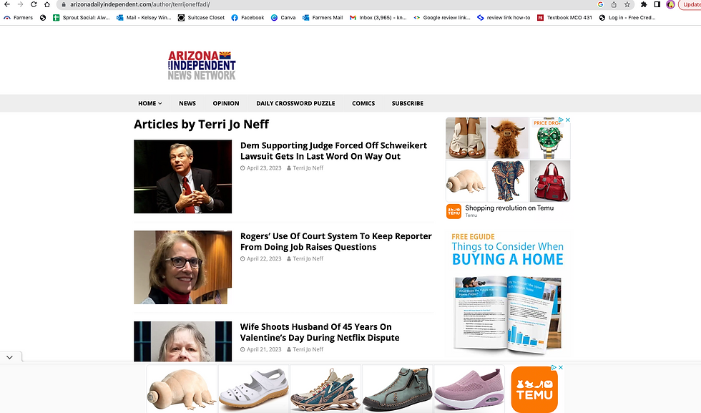
Task: Collapse the bottom ad with the chevron
Action: click(10, 357)
